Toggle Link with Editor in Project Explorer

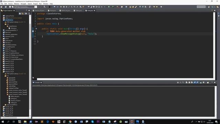click(x=23, y=13)
